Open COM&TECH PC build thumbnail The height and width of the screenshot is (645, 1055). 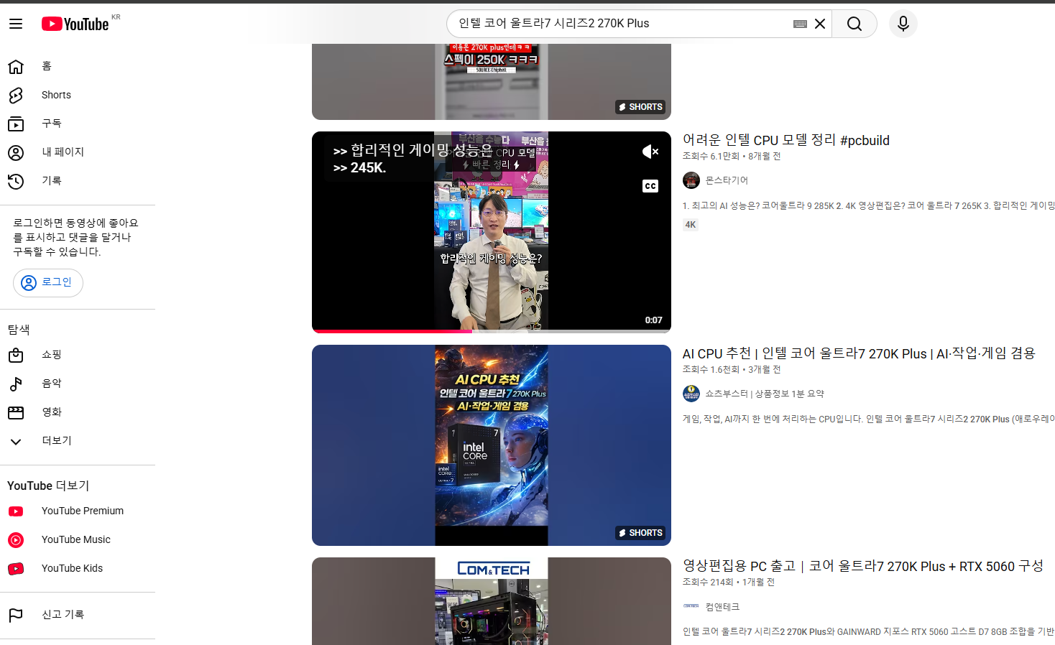tap(492, 601)
